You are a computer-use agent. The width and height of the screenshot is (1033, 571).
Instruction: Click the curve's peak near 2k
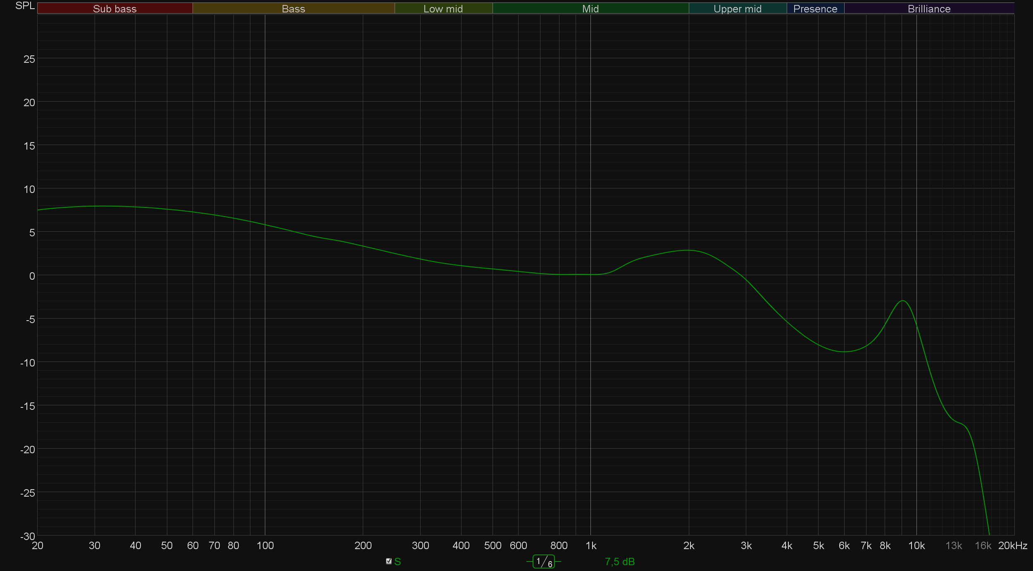[x=688, y=250]
